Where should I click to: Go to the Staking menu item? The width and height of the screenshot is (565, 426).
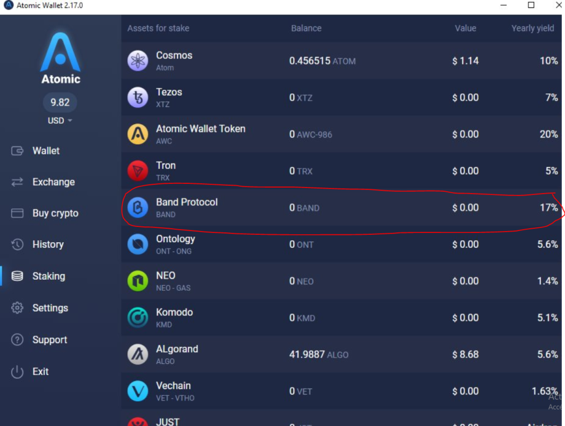[49, 276]
